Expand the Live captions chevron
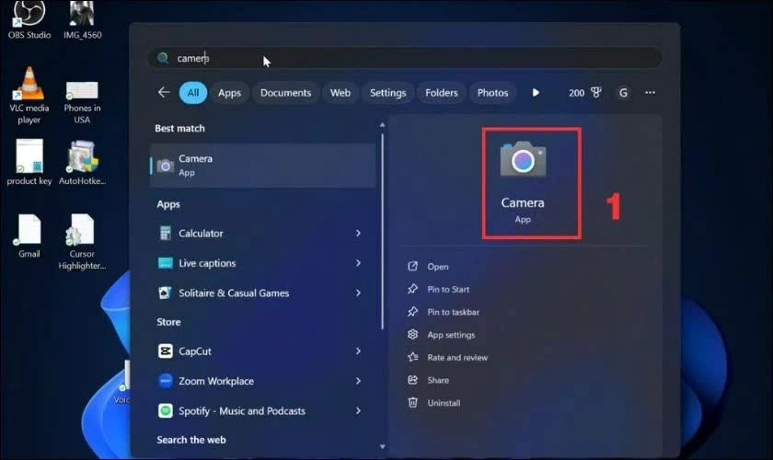 tap(358, 263)
